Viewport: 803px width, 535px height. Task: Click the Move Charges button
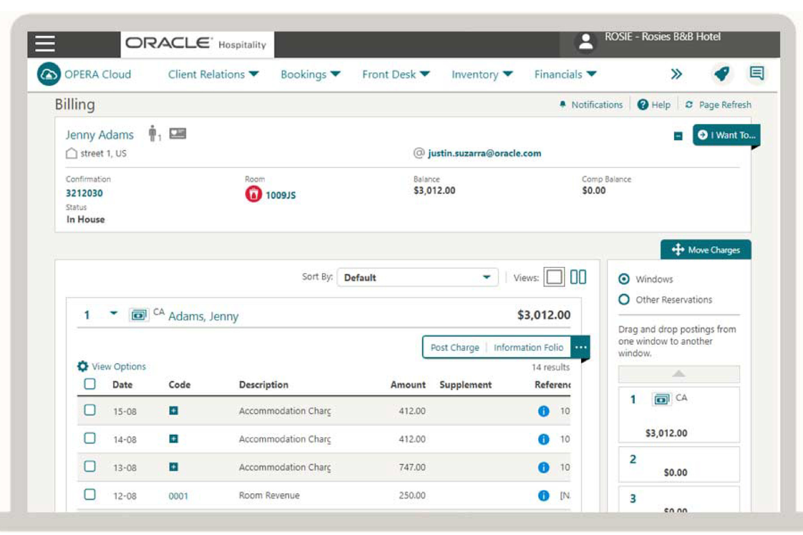pyautogui.click(x=706, y=250)
